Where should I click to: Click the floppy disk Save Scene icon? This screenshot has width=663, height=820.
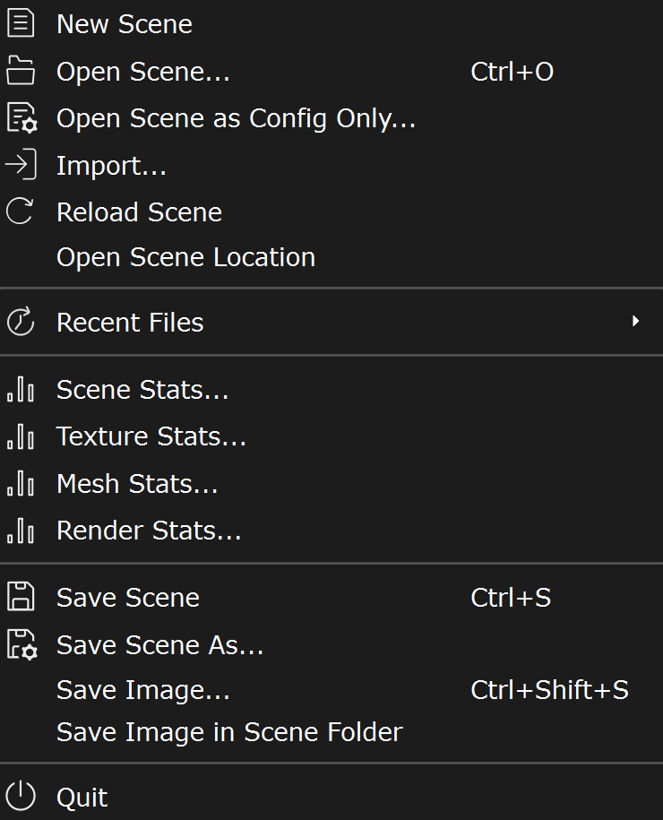tap(21, 597)
